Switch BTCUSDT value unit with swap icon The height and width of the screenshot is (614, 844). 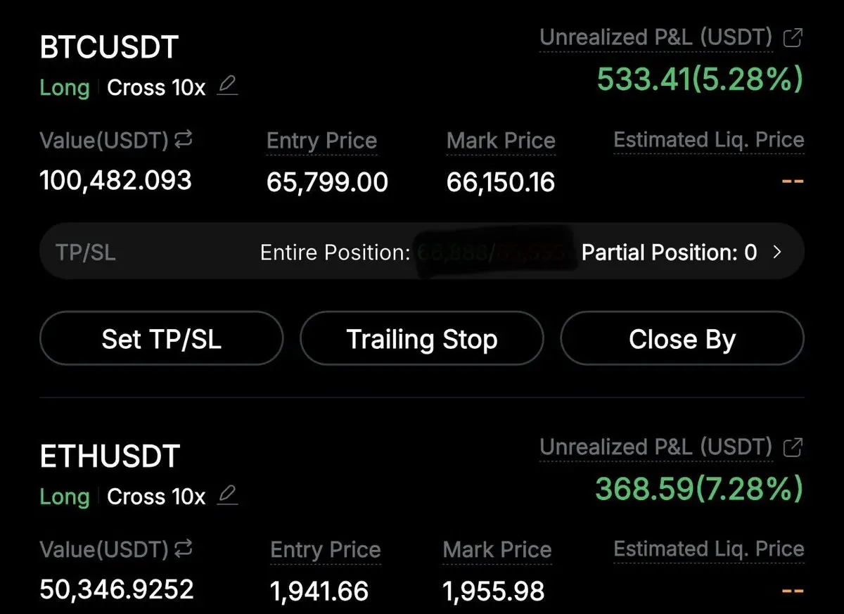[184, 141]
